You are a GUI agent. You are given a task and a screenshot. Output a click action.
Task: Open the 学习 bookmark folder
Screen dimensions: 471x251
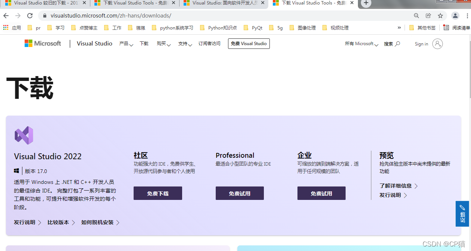[56, 28]
